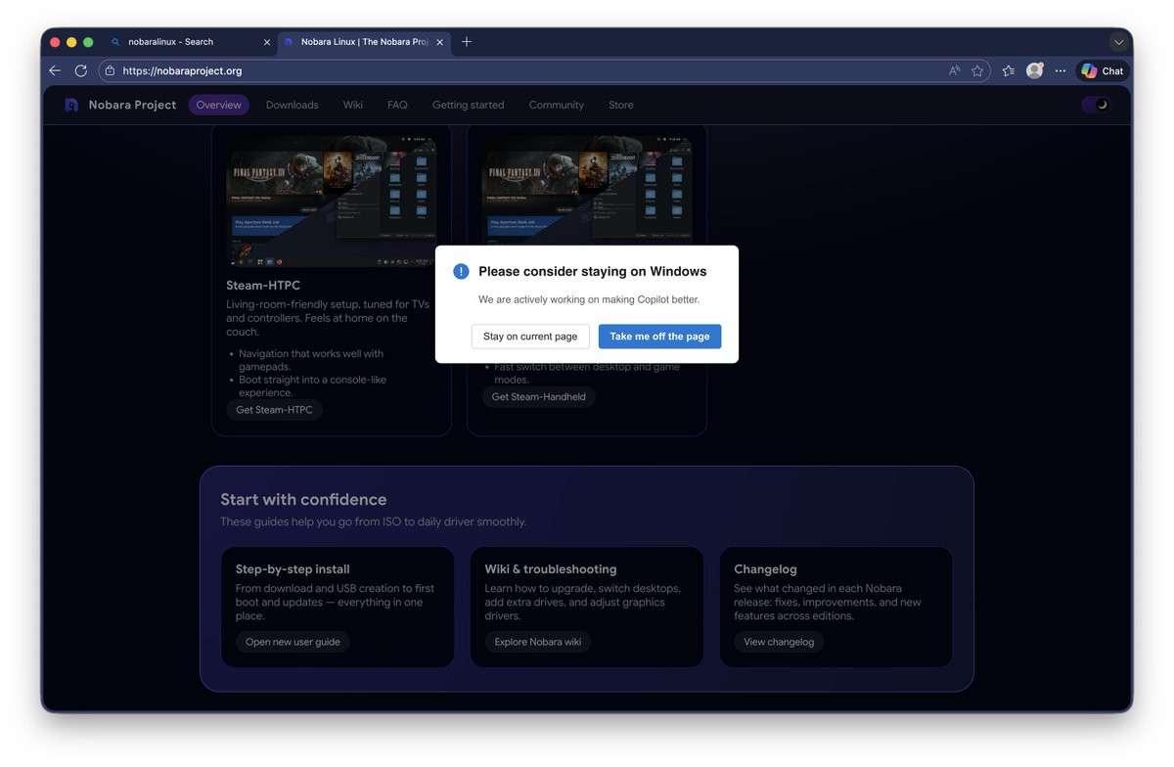This screenshot has height=767, width=1174.
Task: Click the macOS green maximize button
Action: (x=88, y=42)
